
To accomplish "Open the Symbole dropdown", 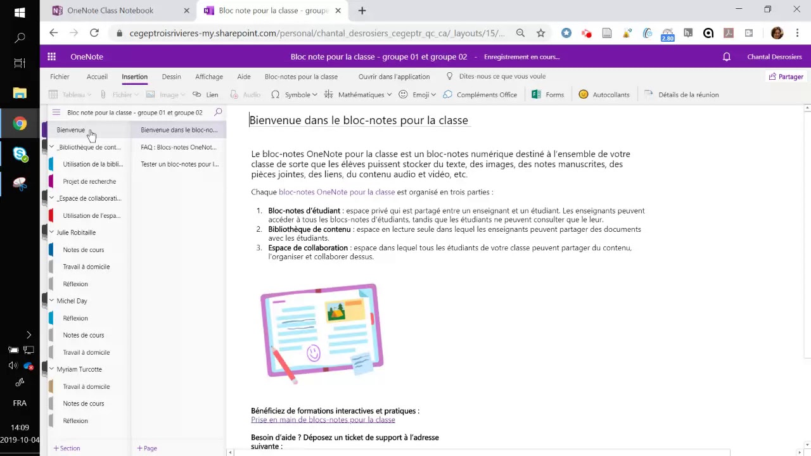I will pos(294,94).
